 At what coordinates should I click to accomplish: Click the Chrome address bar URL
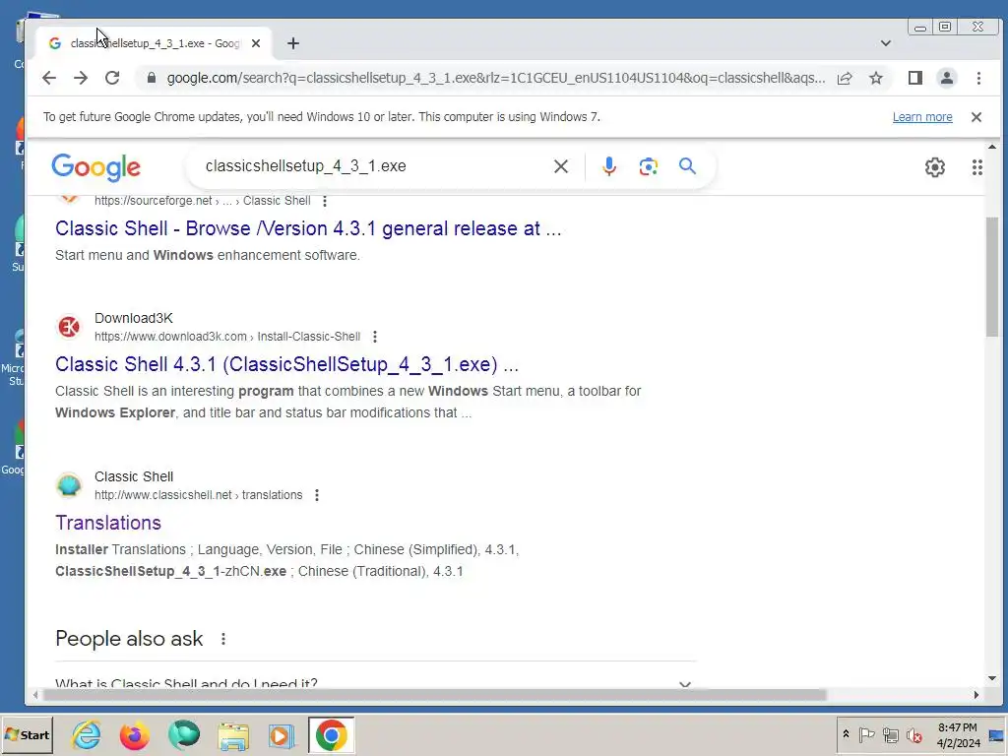496,79
